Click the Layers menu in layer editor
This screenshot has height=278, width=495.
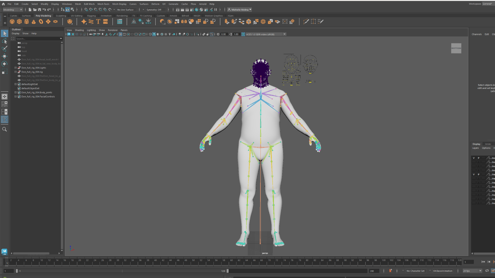[475, 148]
